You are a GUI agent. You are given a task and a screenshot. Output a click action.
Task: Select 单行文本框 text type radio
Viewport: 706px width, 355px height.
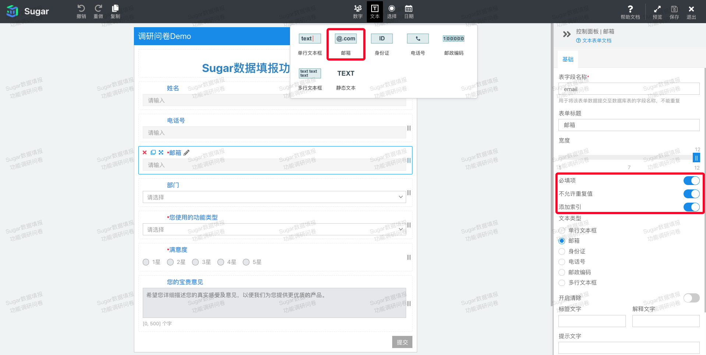[561, 231]
